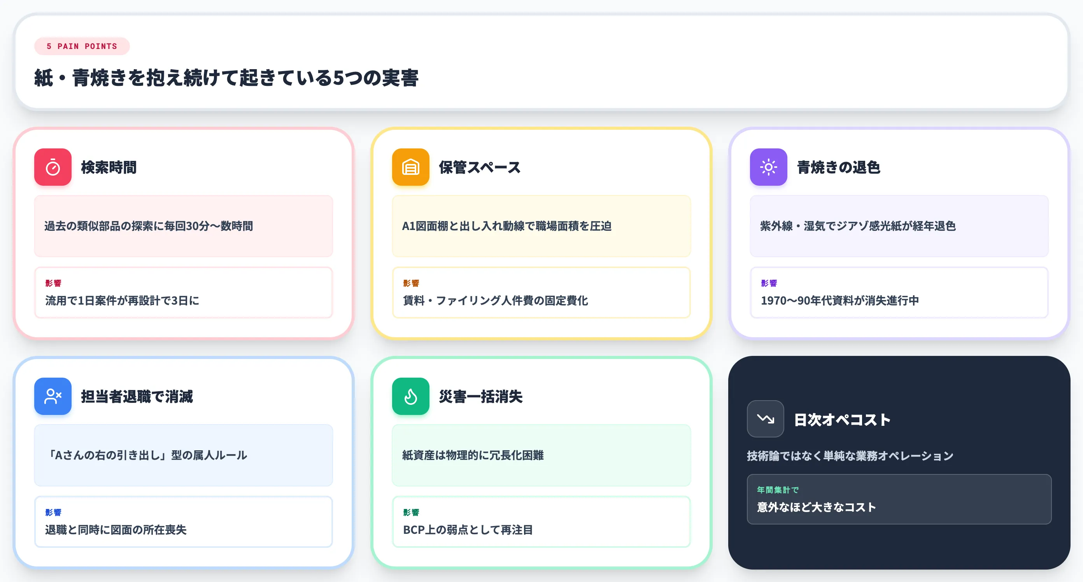
Task: Click the red stopwatch icon for 検索時間
Action: tap(53, 167)
